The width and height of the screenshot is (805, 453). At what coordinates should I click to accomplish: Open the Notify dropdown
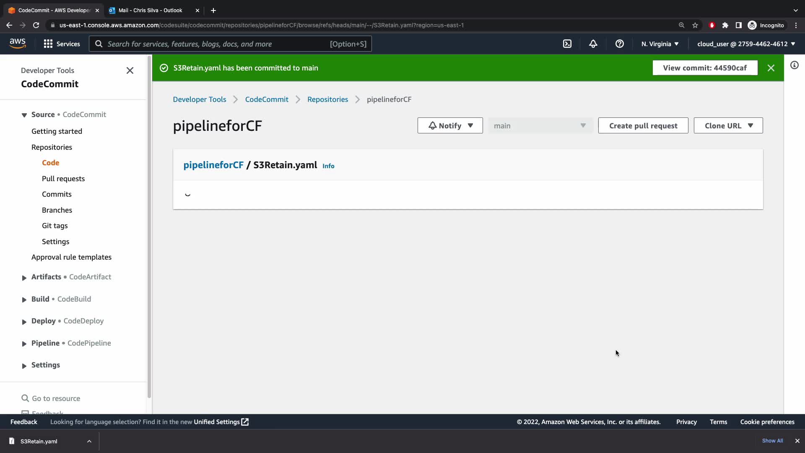(450, 125)
